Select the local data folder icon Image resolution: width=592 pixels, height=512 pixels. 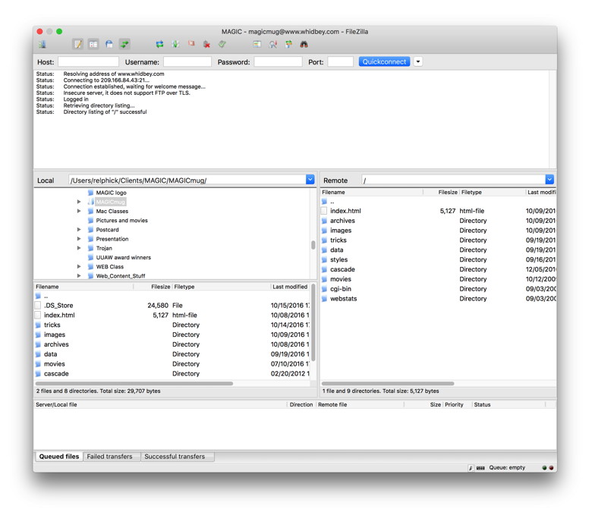pos(38,354)
